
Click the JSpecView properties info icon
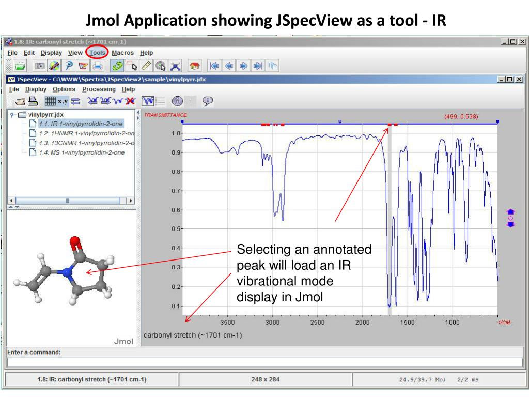coord(177,101)
